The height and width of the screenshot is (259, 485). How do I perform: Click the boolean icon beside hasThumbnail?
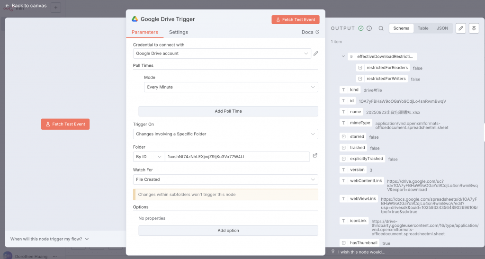pyautogui.click(x=344, y=243)
